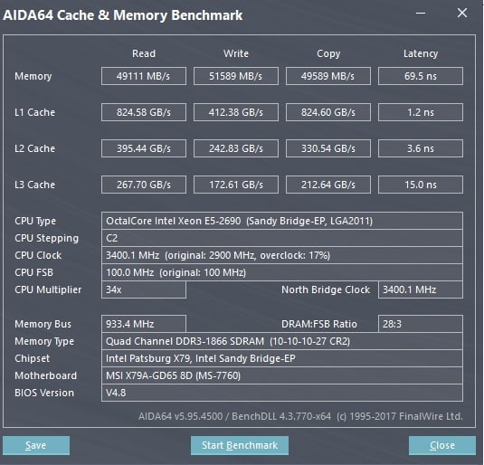Select the Memory Write value 51589 MB/s
This screenshot has width=484, height=465.
click(236, 76)
